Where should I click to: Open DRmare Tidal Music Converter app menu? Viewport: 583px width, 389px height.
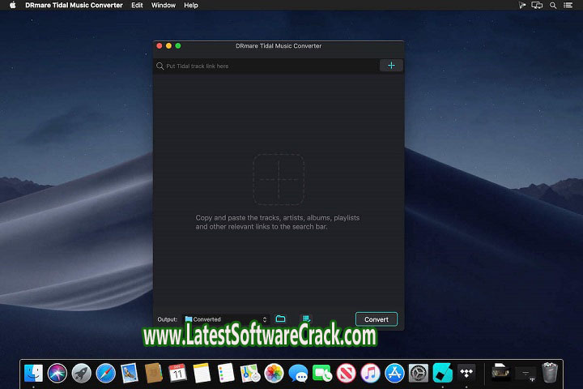[74, 5]
